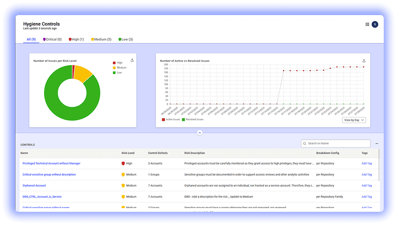Click the '1 Groups' defects cell

click(x=154, y=175)
